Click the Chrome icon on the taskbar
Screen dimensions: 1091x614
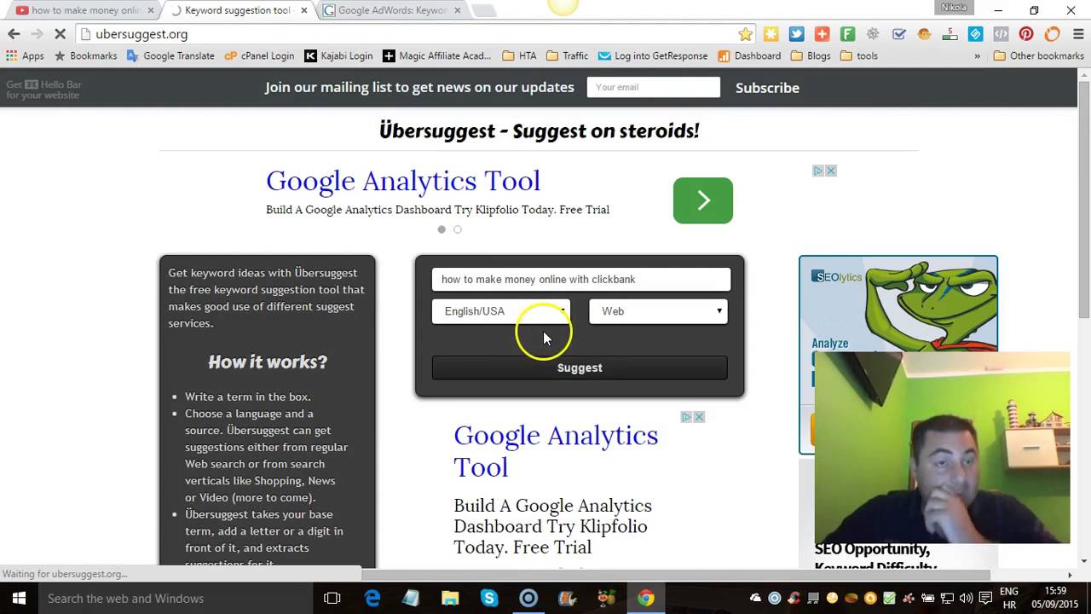pyautogui.click(x=645, y=598)
